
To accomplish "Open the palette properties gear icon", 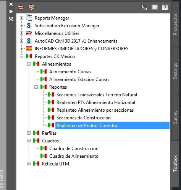I will point(11,19).
